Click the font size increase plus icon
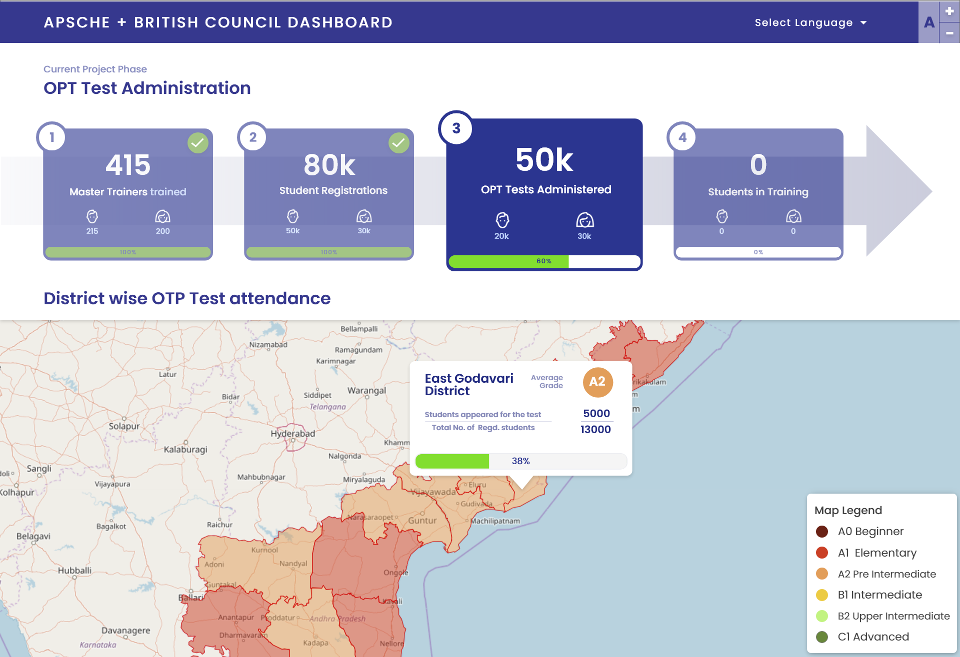The width and height of the screenshot is (960, 657). tap(949, 11)
